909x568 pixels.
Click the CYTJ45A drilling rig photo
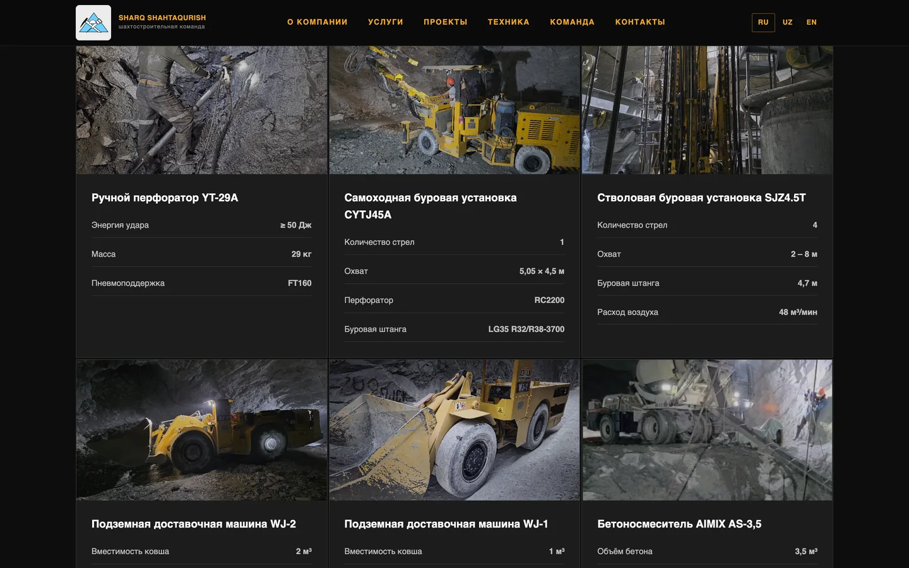coord(454,110)
